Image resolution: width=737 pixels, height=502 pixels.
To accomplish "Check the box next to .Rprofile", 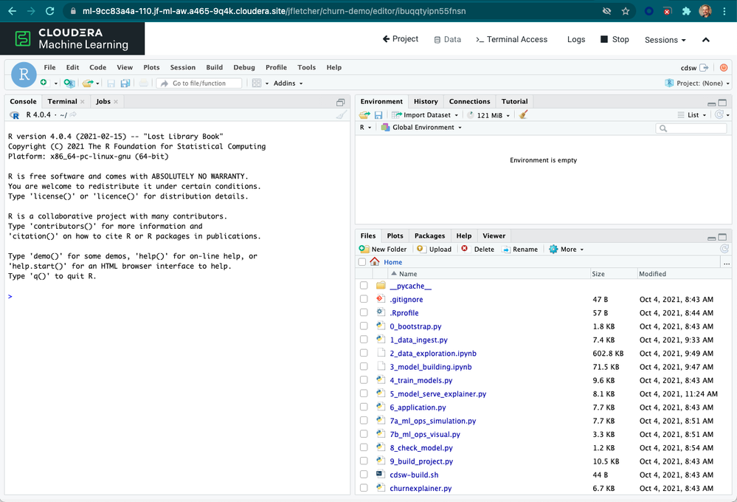I will 364,312.
